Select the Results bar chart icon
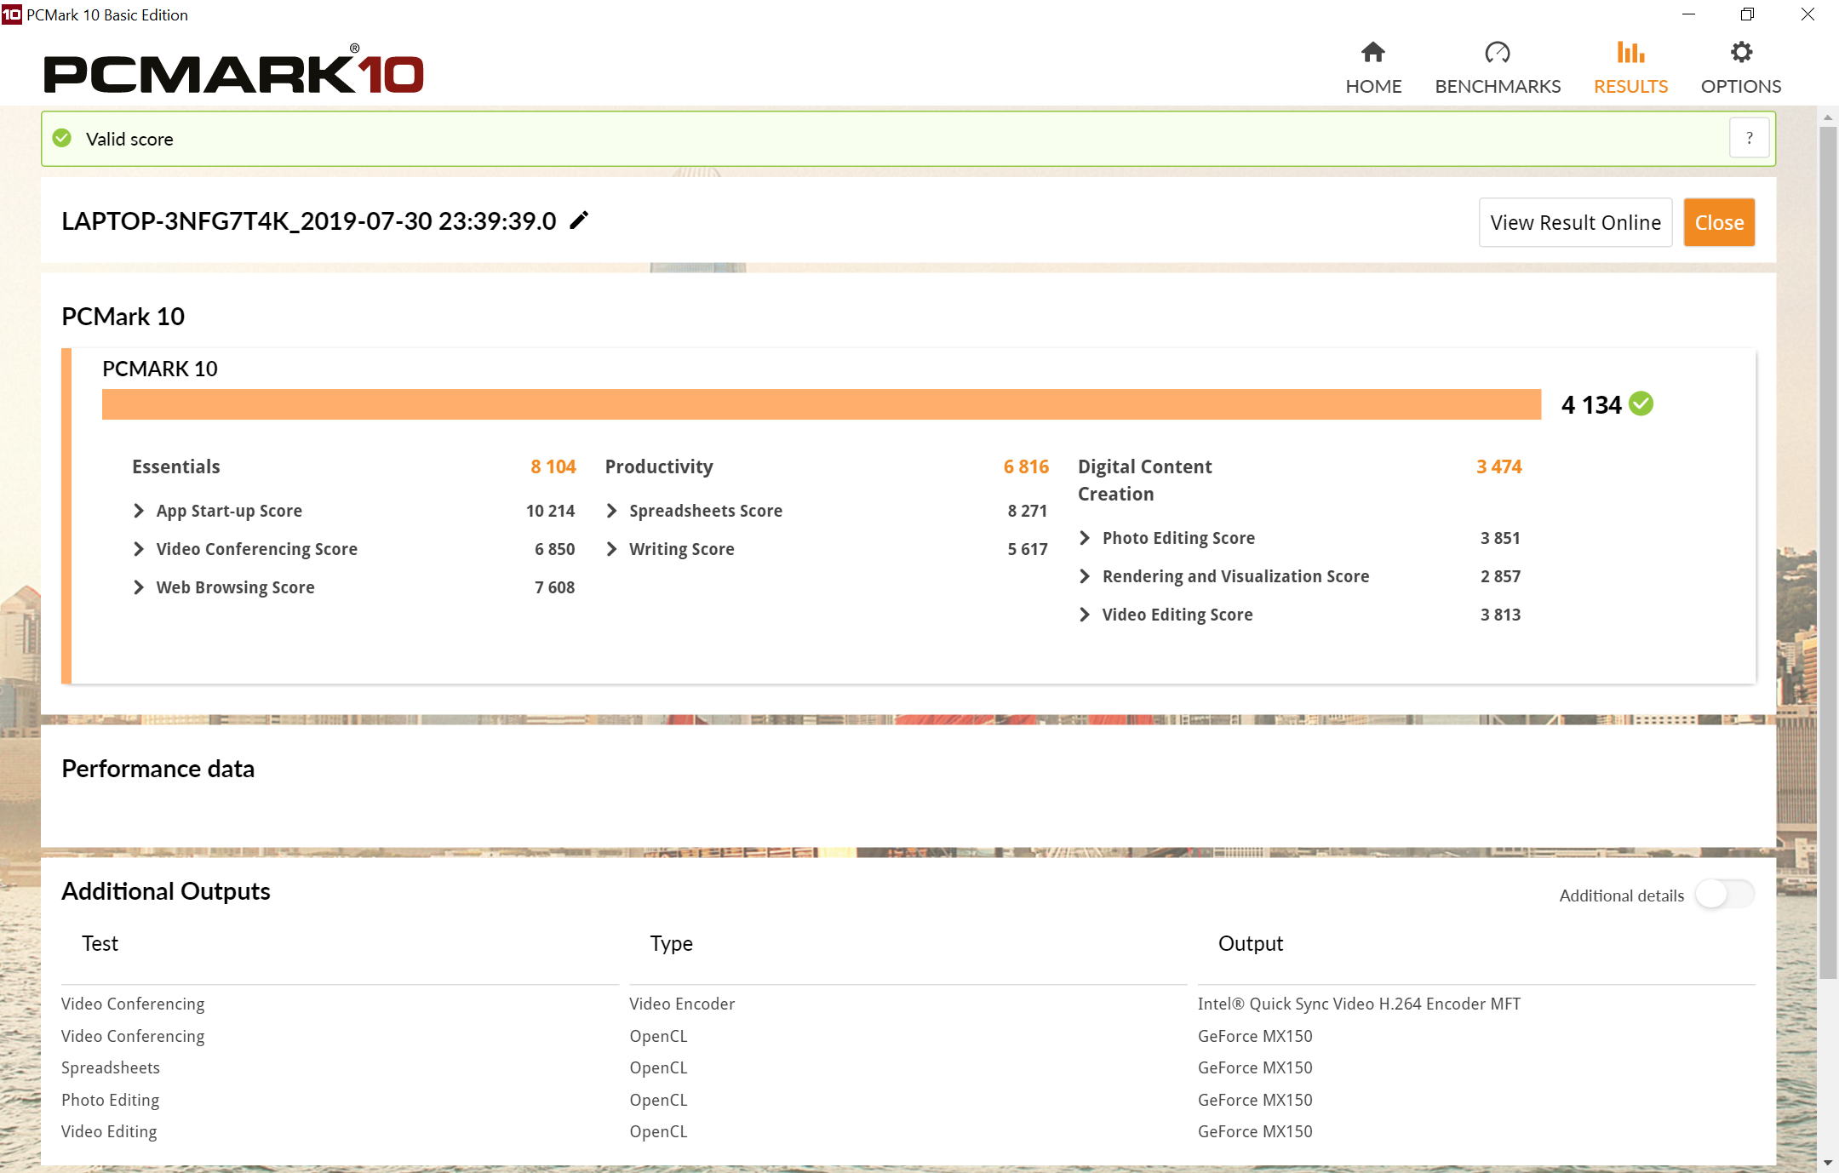The width and height of the screenshot is (1839, 1173). click(x=1630, y=52)
